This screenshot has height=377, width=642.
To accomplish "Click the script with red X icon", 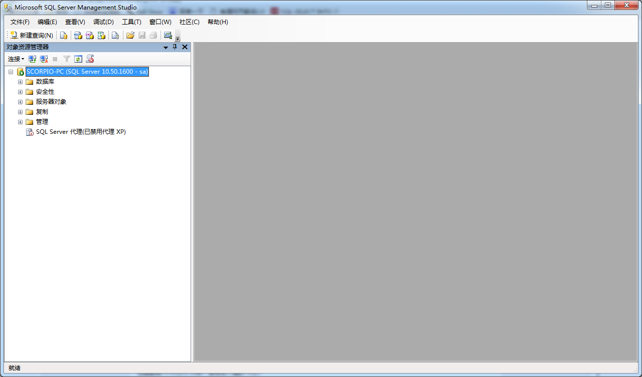I will pyautogui.click(x=90, y=59).
